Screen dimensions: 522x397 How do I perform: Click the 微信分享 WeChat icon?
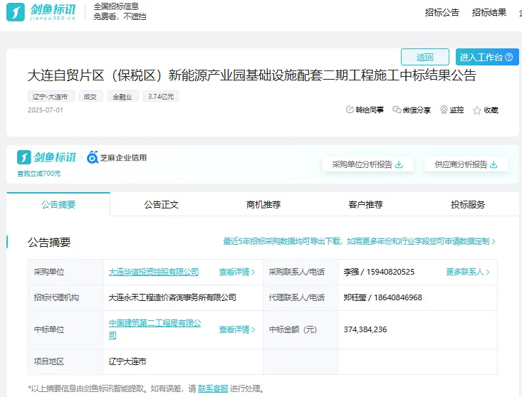tap(397, 110)
